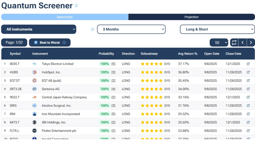Open external link for HubSpot, Inc.
This screenshot has width=255, height=142.
pyautogui.click(x=248, y=72)
